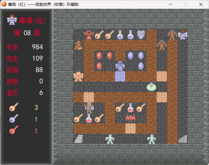Open the yellow door above the skeleton

89,97
